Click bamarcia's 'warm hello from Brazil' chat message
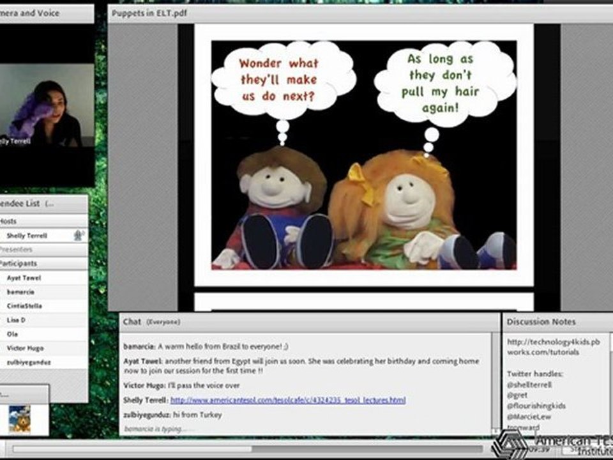 [x=206, y=346]
